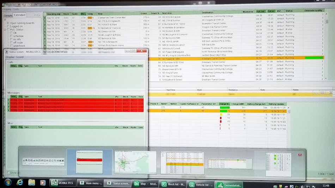Close the Status screen window
Screen dimensions: 335x188
tap(142, 51)
